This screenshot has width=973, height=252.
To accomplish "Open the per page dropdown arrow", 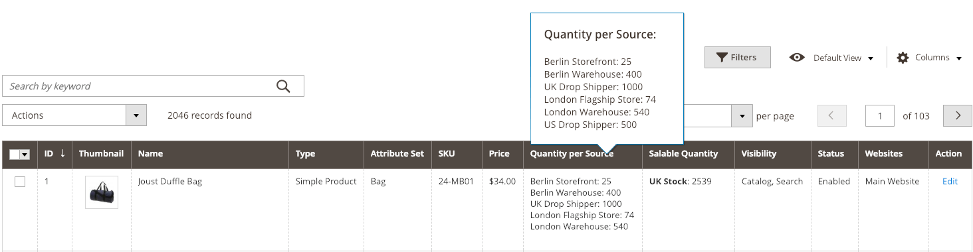I will (x=742, y=115).
